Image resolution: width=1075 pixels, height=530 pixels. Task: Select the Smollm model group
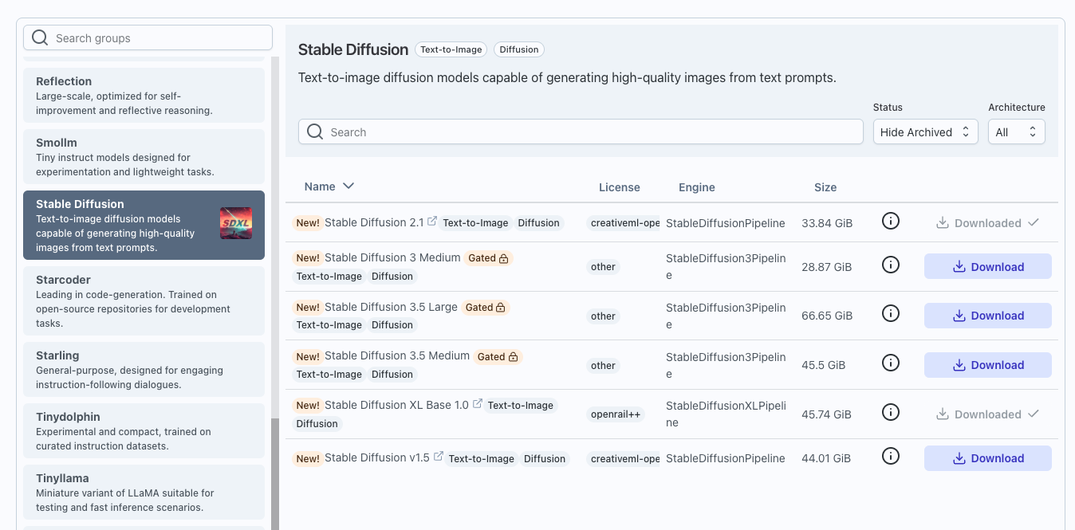coord(144,156)
